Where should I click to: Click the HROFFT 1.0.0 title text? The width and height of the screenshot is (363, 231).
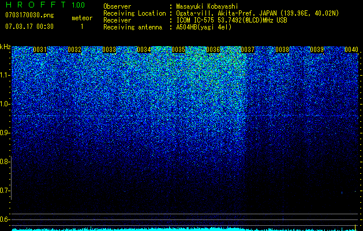click(45, 5)
